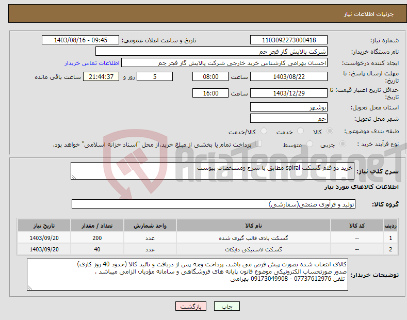
Task: Click the resize handle of buyer notes area
Action: click(30, 287)
